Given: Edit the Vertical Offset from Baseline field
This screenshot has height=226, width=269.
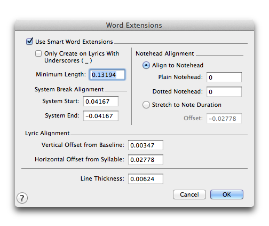Looking at the screenshot, I should [146, 145].
